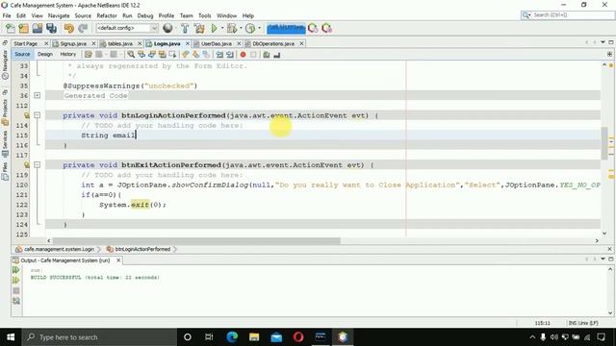The image size is (616, 346).
Task: Click the Next Bookmark icon
Action: coord(195,55)
